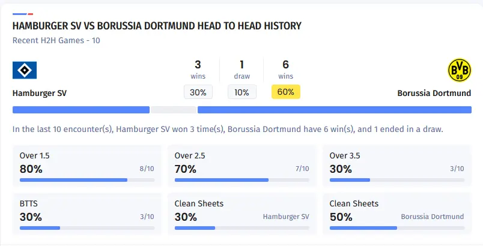483x246 pixels.
Task: Click the grey draw bar segment
Action: click(173, 110)
